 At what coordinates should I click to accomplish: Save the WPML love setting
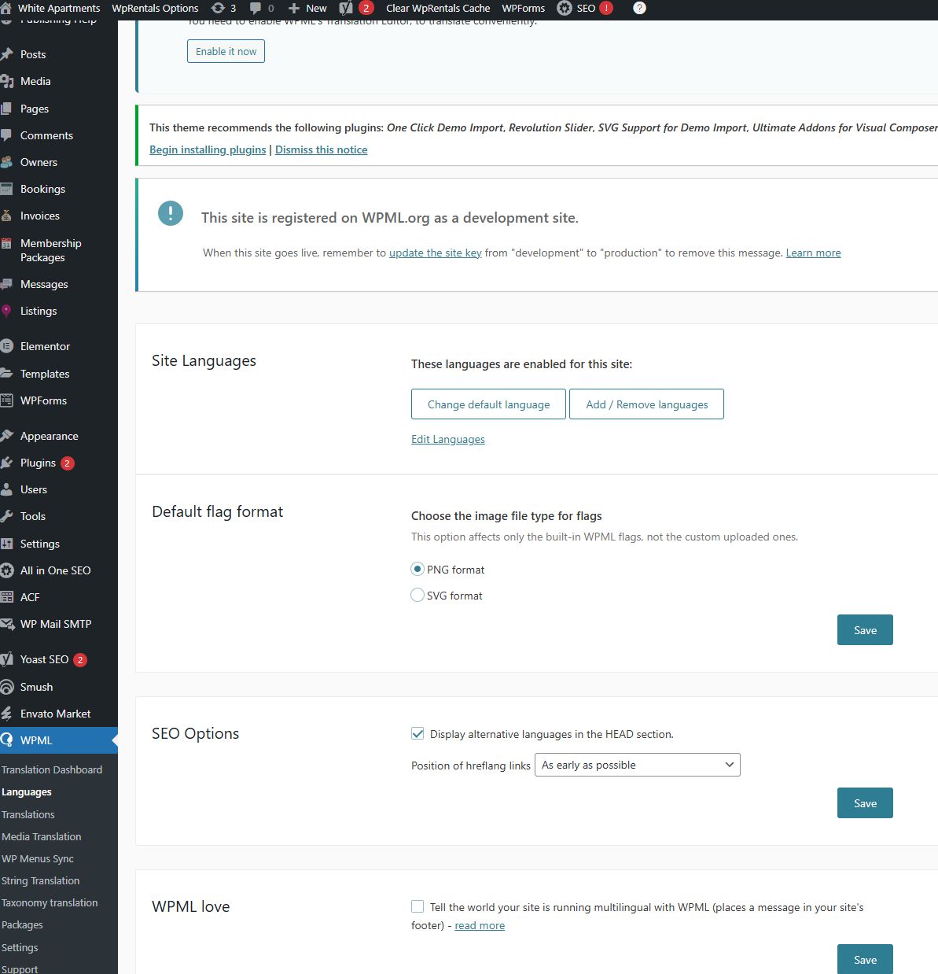pyautogui.click(x=865, y=959)
